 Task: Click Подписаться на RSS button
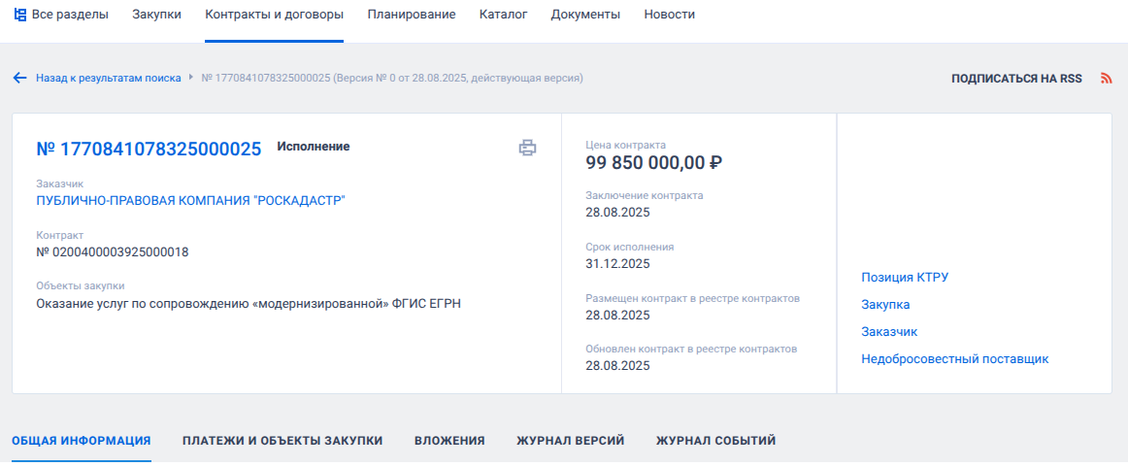(1016, 79)
